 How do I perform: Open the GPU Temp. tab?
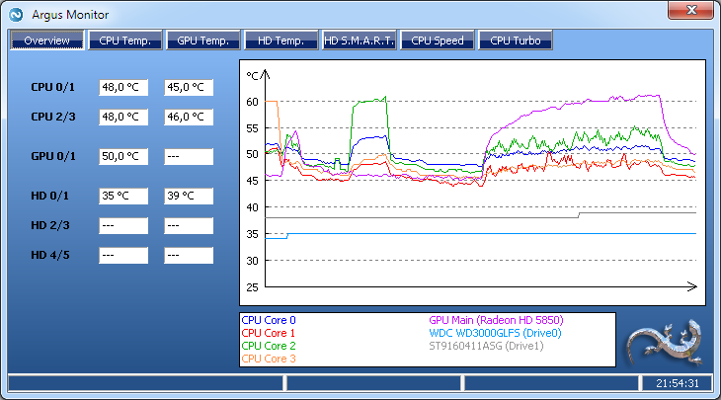click(x=203, y=40)
